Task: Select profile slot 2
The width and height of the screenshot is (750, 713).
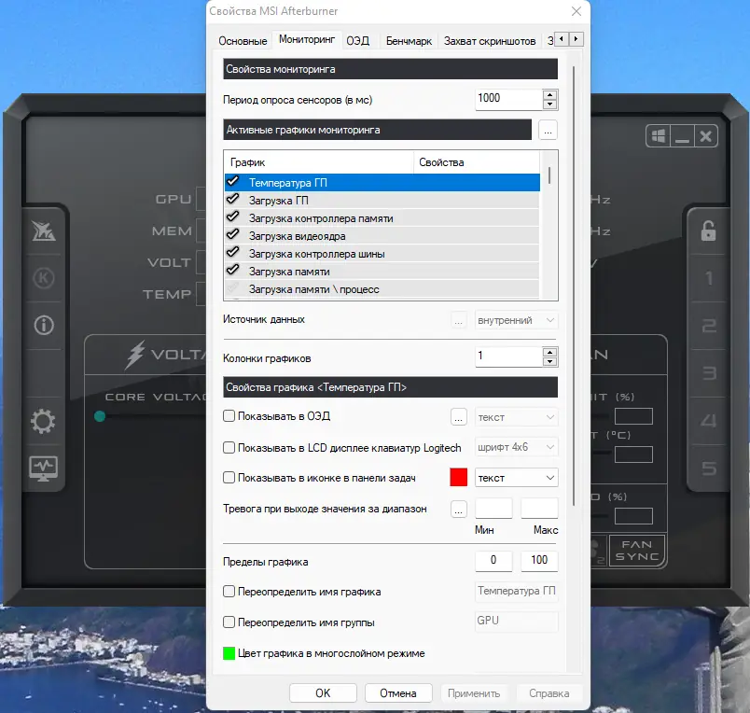Action: click(x=709, y=326)
